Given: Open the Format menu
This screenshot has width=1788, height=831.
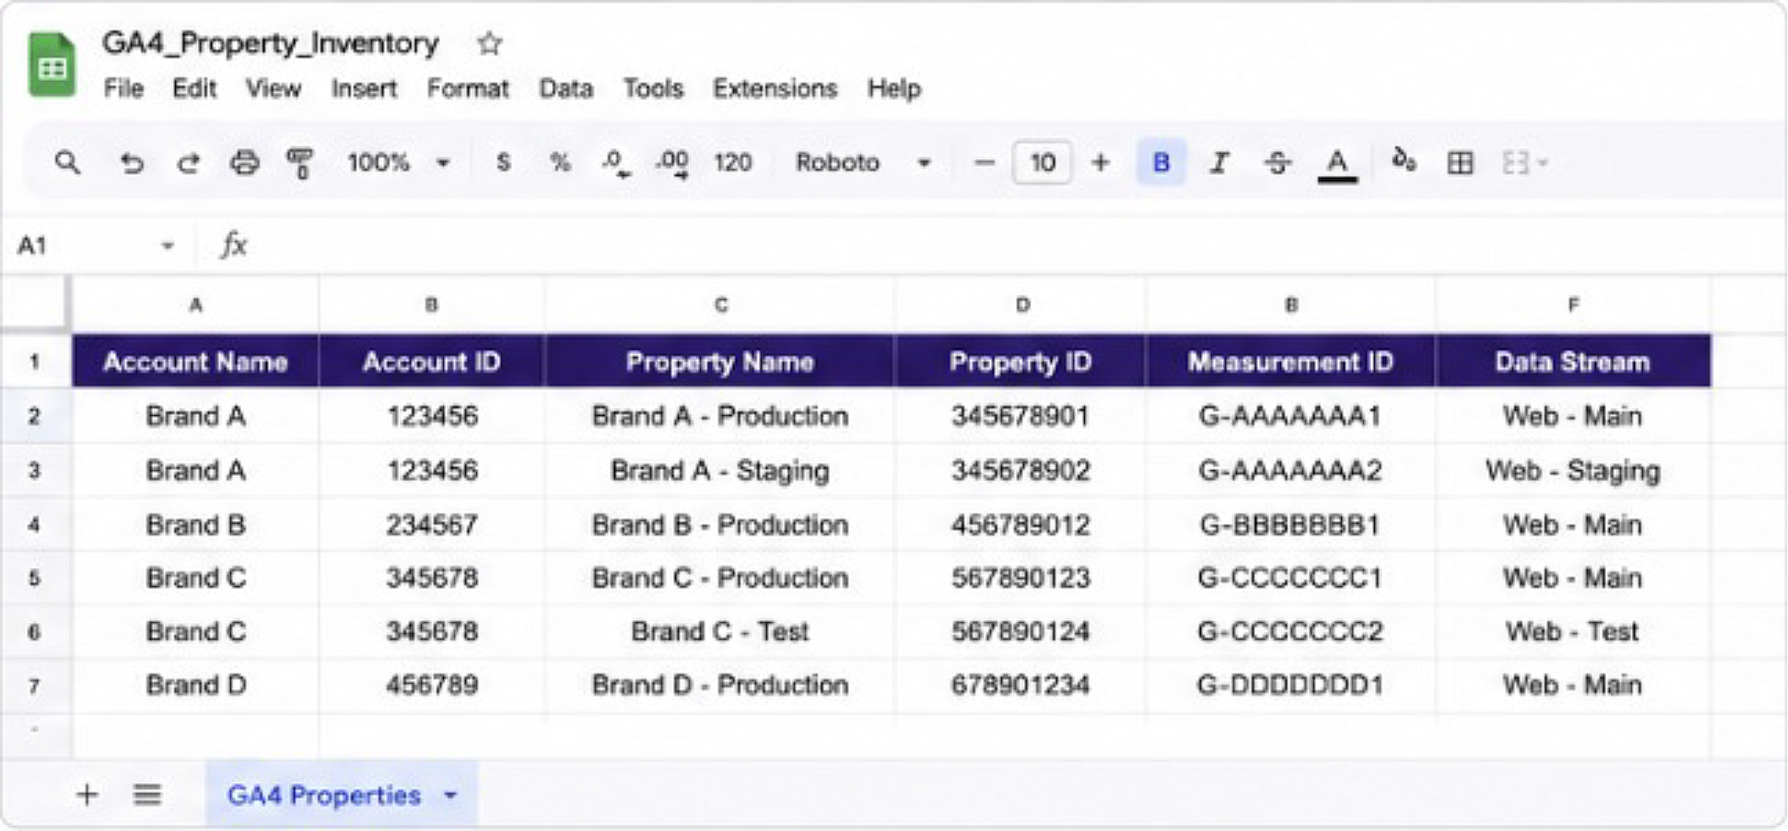Looking at the screenshot, I should point(467,88).
